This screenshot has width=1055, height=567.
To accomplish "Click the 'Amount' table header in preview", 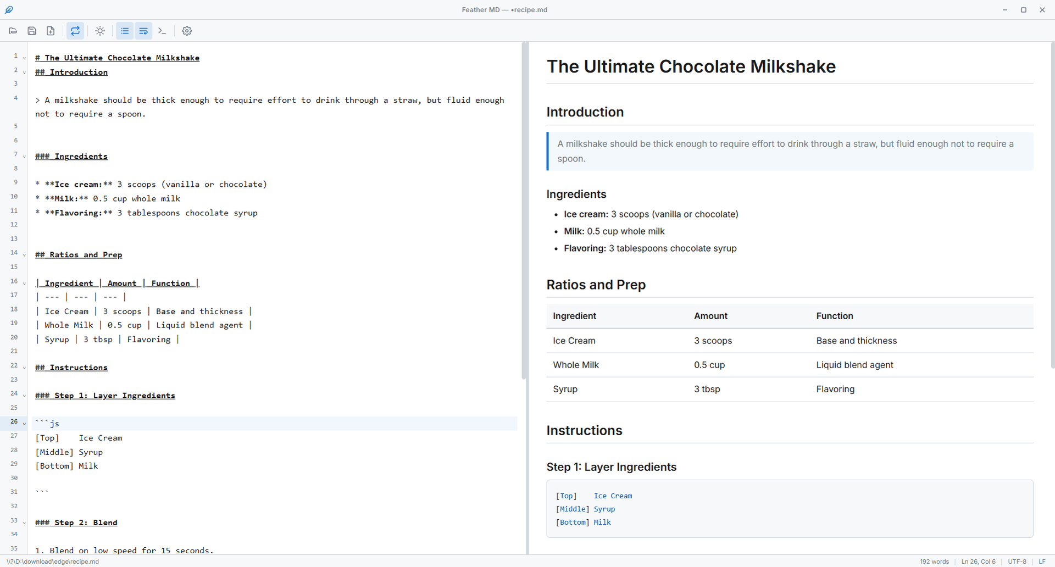I will tap(710, 316).
